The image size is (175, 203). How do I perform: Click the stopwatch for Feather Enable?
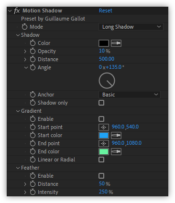(33, 176)
